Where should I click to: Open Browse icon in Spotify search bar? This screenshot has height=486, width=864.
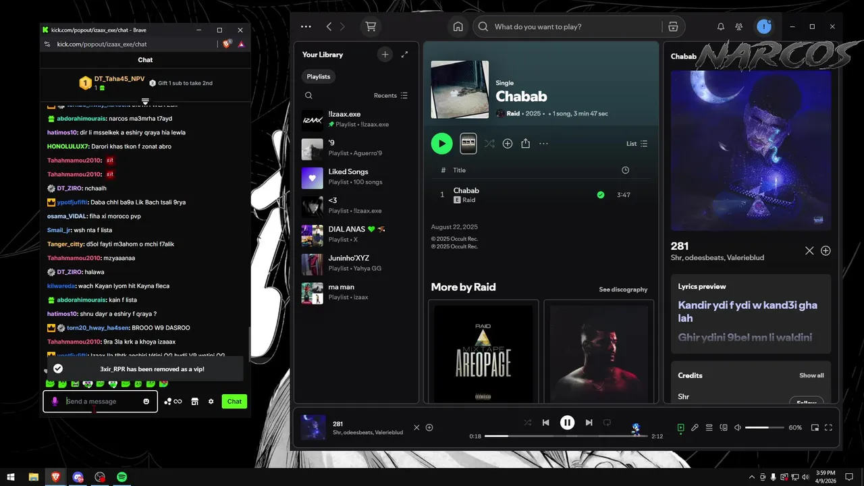tap(673, 26)
